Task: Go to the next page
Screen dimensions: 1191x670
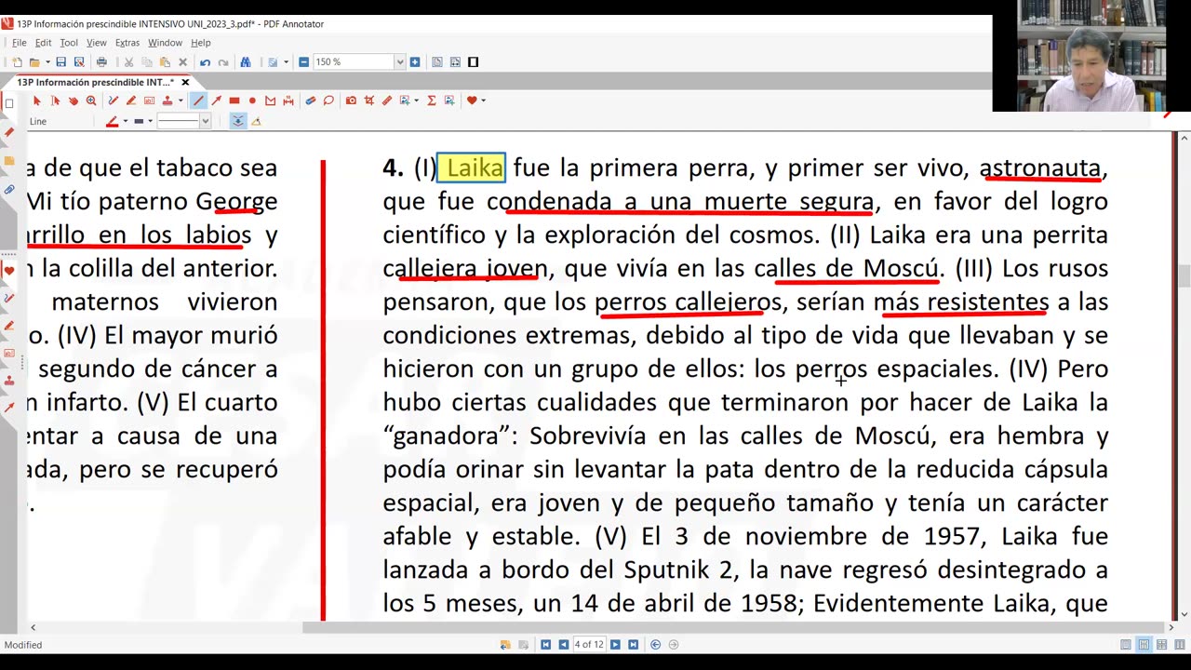Action: (x=615, y=644)
